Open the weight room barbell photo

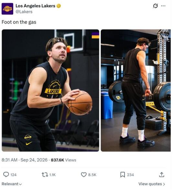click(x=136, y=91)
